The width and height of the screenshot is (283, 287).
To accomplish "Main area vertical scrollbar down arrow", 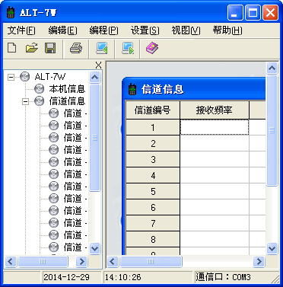I will point(272,248).
